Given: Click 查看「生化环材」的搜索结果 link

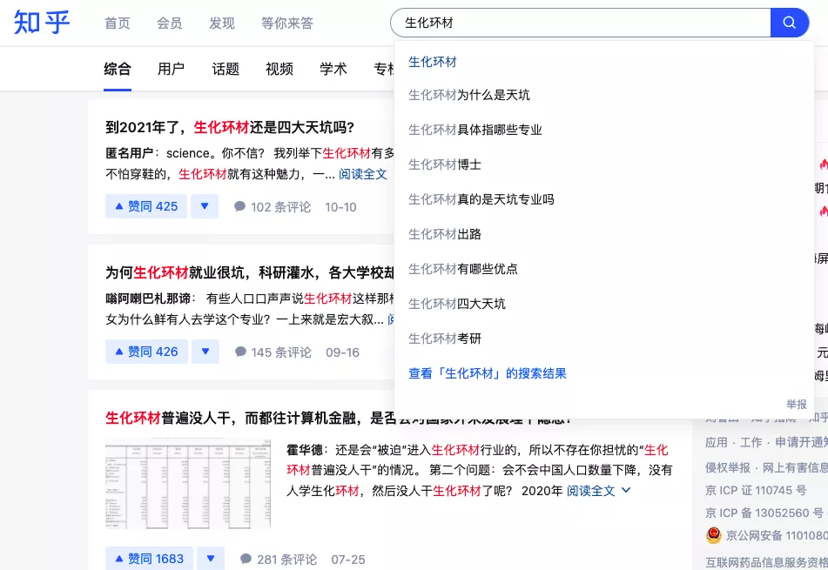Looking at the screenshot, I should [x=488, y=373].
